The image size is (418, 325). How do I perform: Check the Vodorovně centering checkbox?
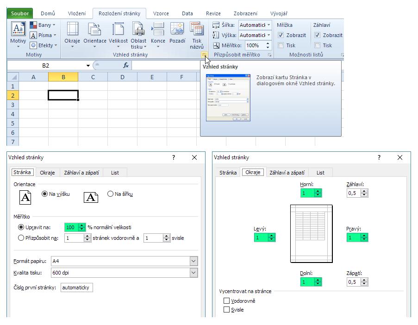coord(227,301)
